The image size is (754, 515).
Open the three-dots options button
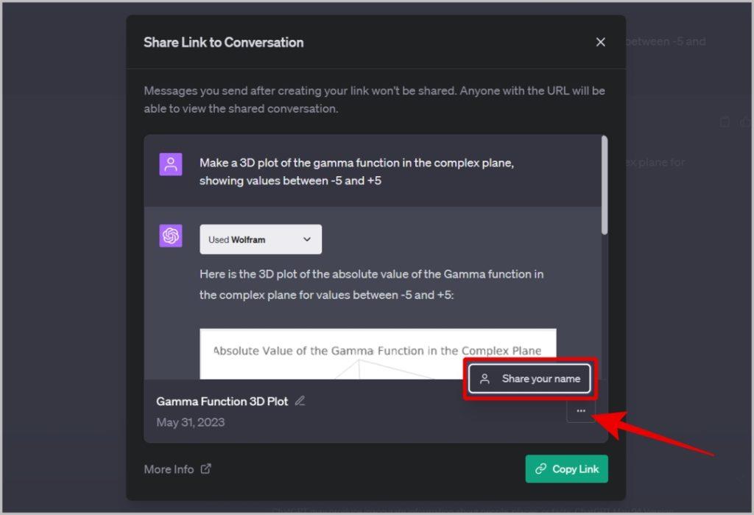coord(581,410)
